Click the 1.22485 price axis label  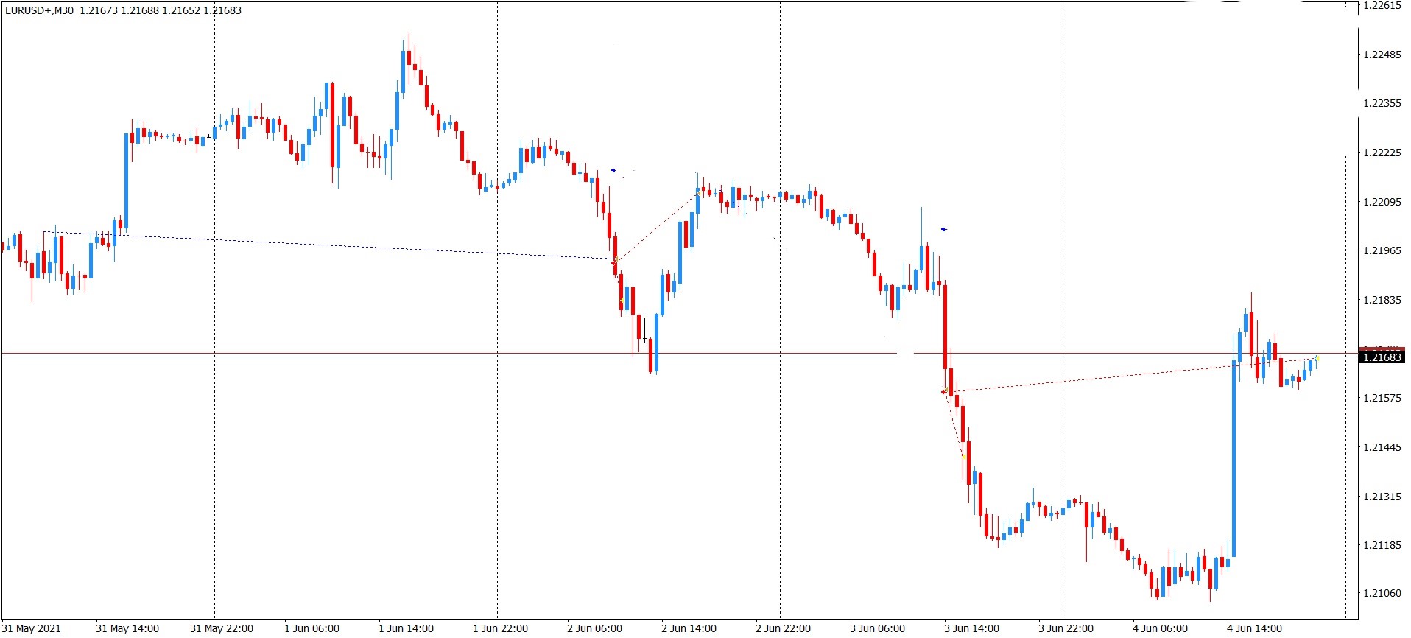point(1382,55)
